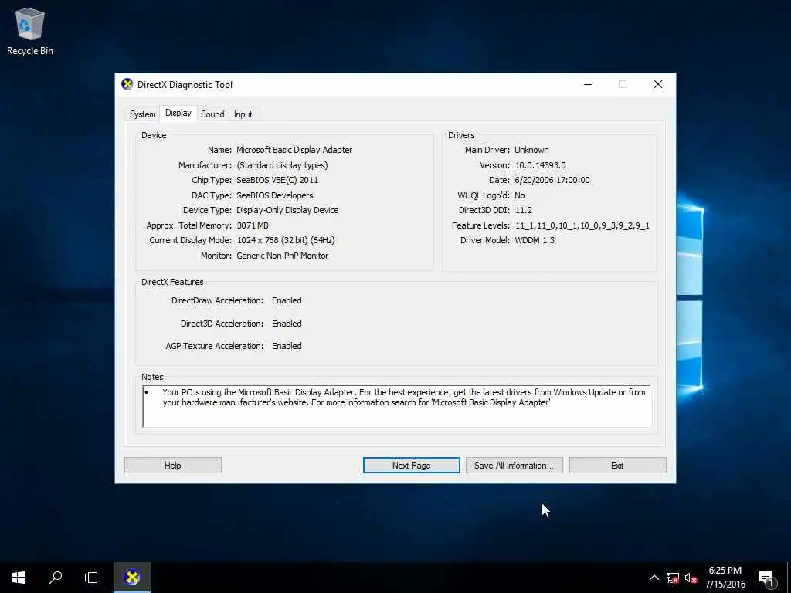
Task: Click the 'Microsoft Basic Display Adapter' name value
Action: coord(294,150)
